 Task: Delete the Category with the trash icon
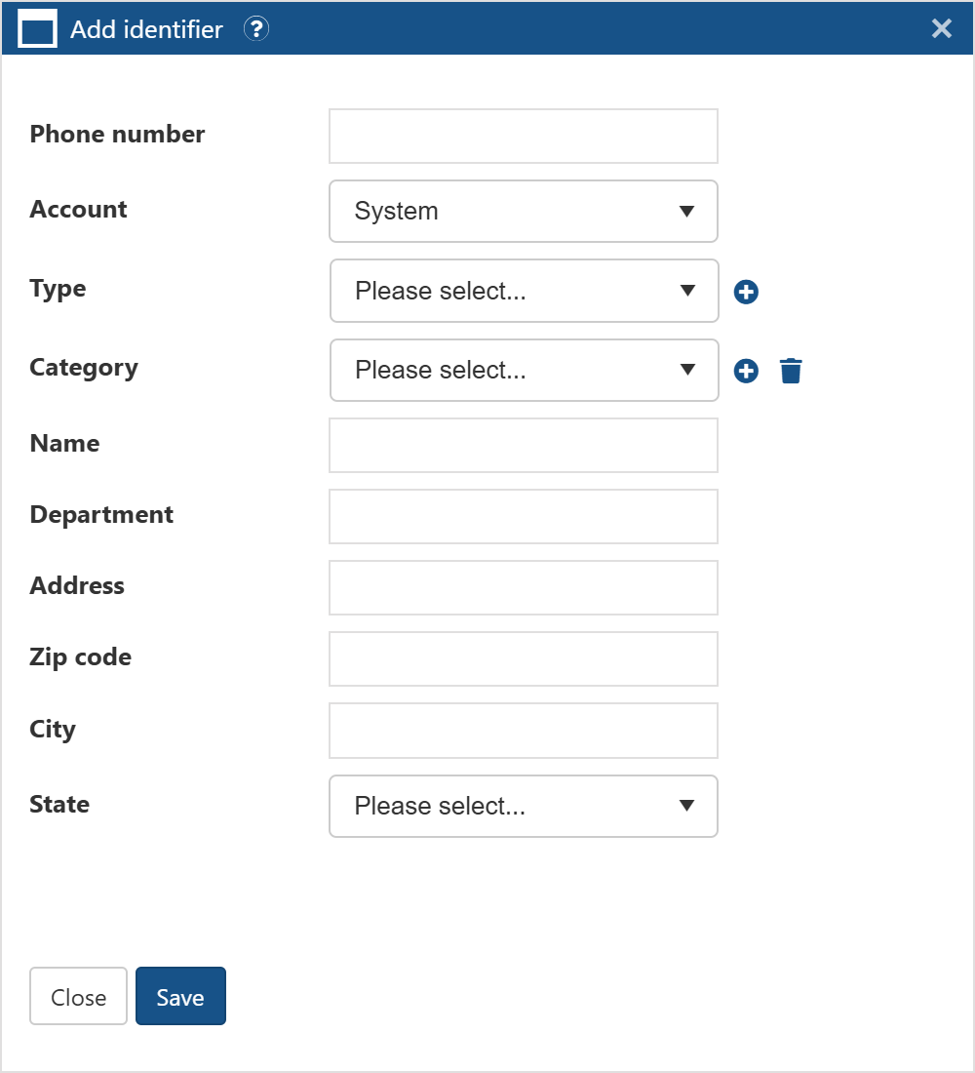tap(791, 370)
